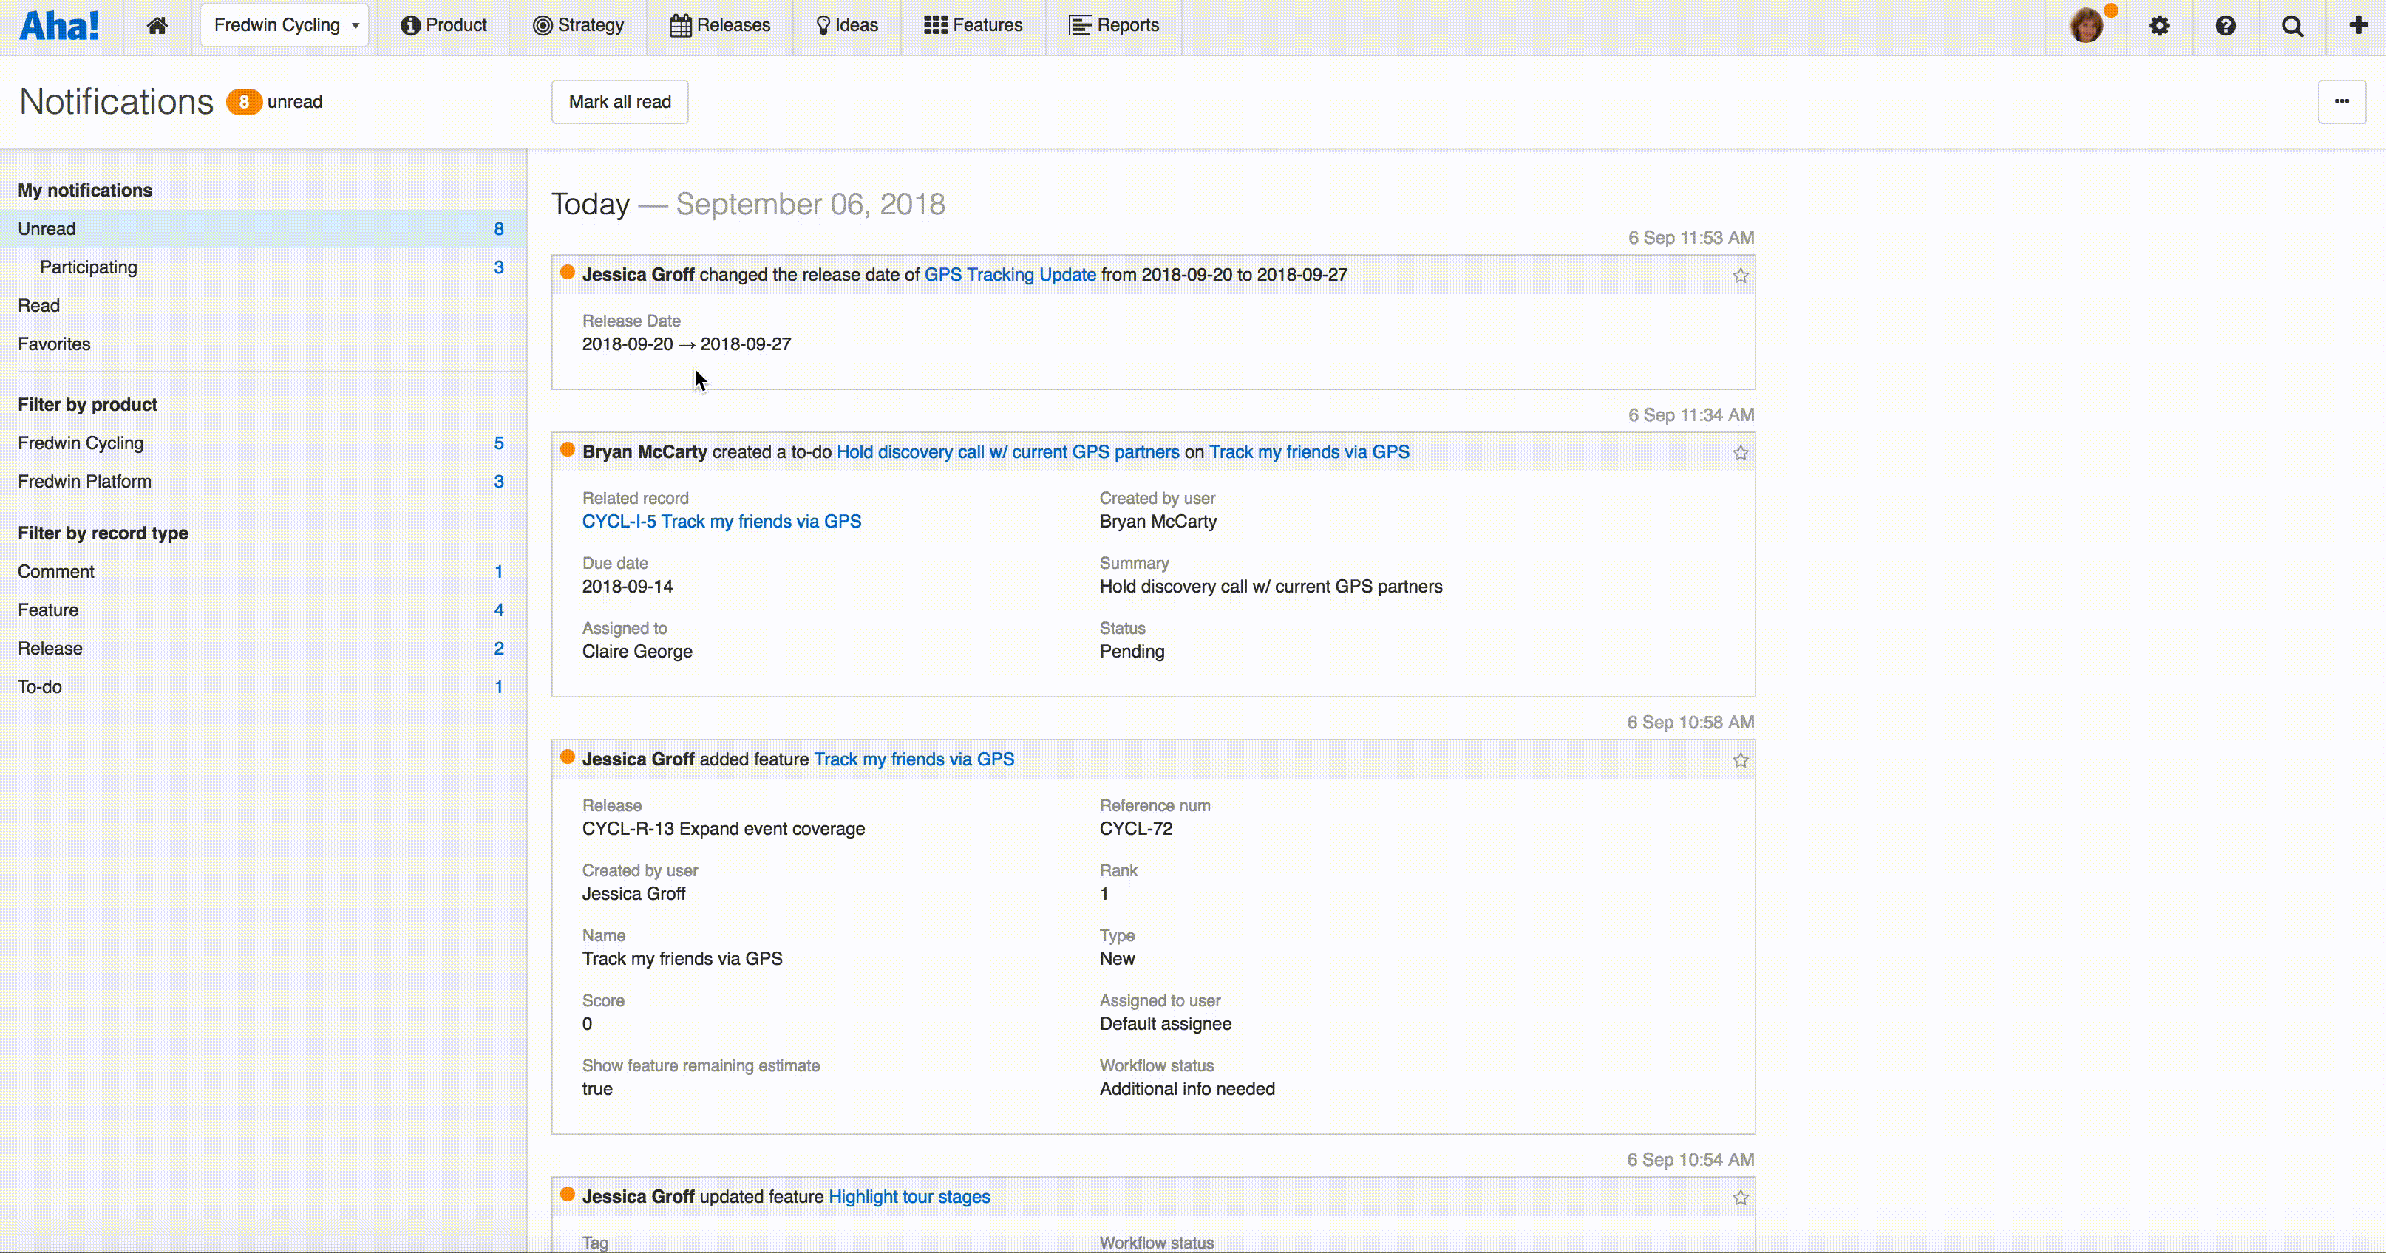The height and width of the screenshot is (1253, 2386).
Task: Click the plus icon to add new
Action: point(2358,25)
